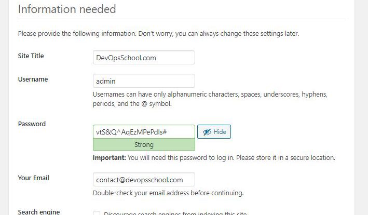Click the Password label
The image size is (368, 215).
(32, 124)
